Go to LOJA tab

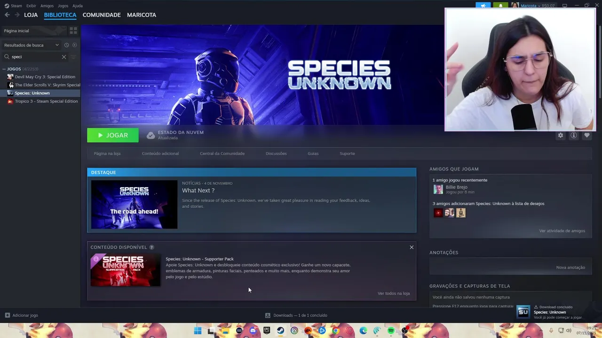point(31,15)
